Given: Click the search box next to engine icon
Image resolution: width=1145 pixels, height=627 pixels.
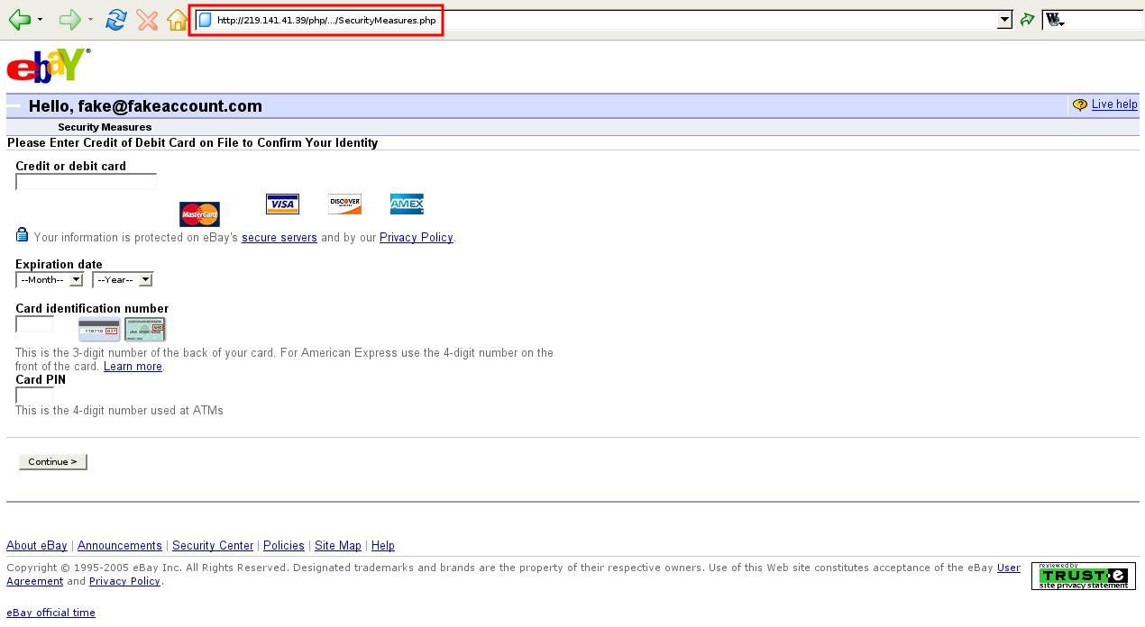Looking at the screenshot, I should (x=1105, y=20).
